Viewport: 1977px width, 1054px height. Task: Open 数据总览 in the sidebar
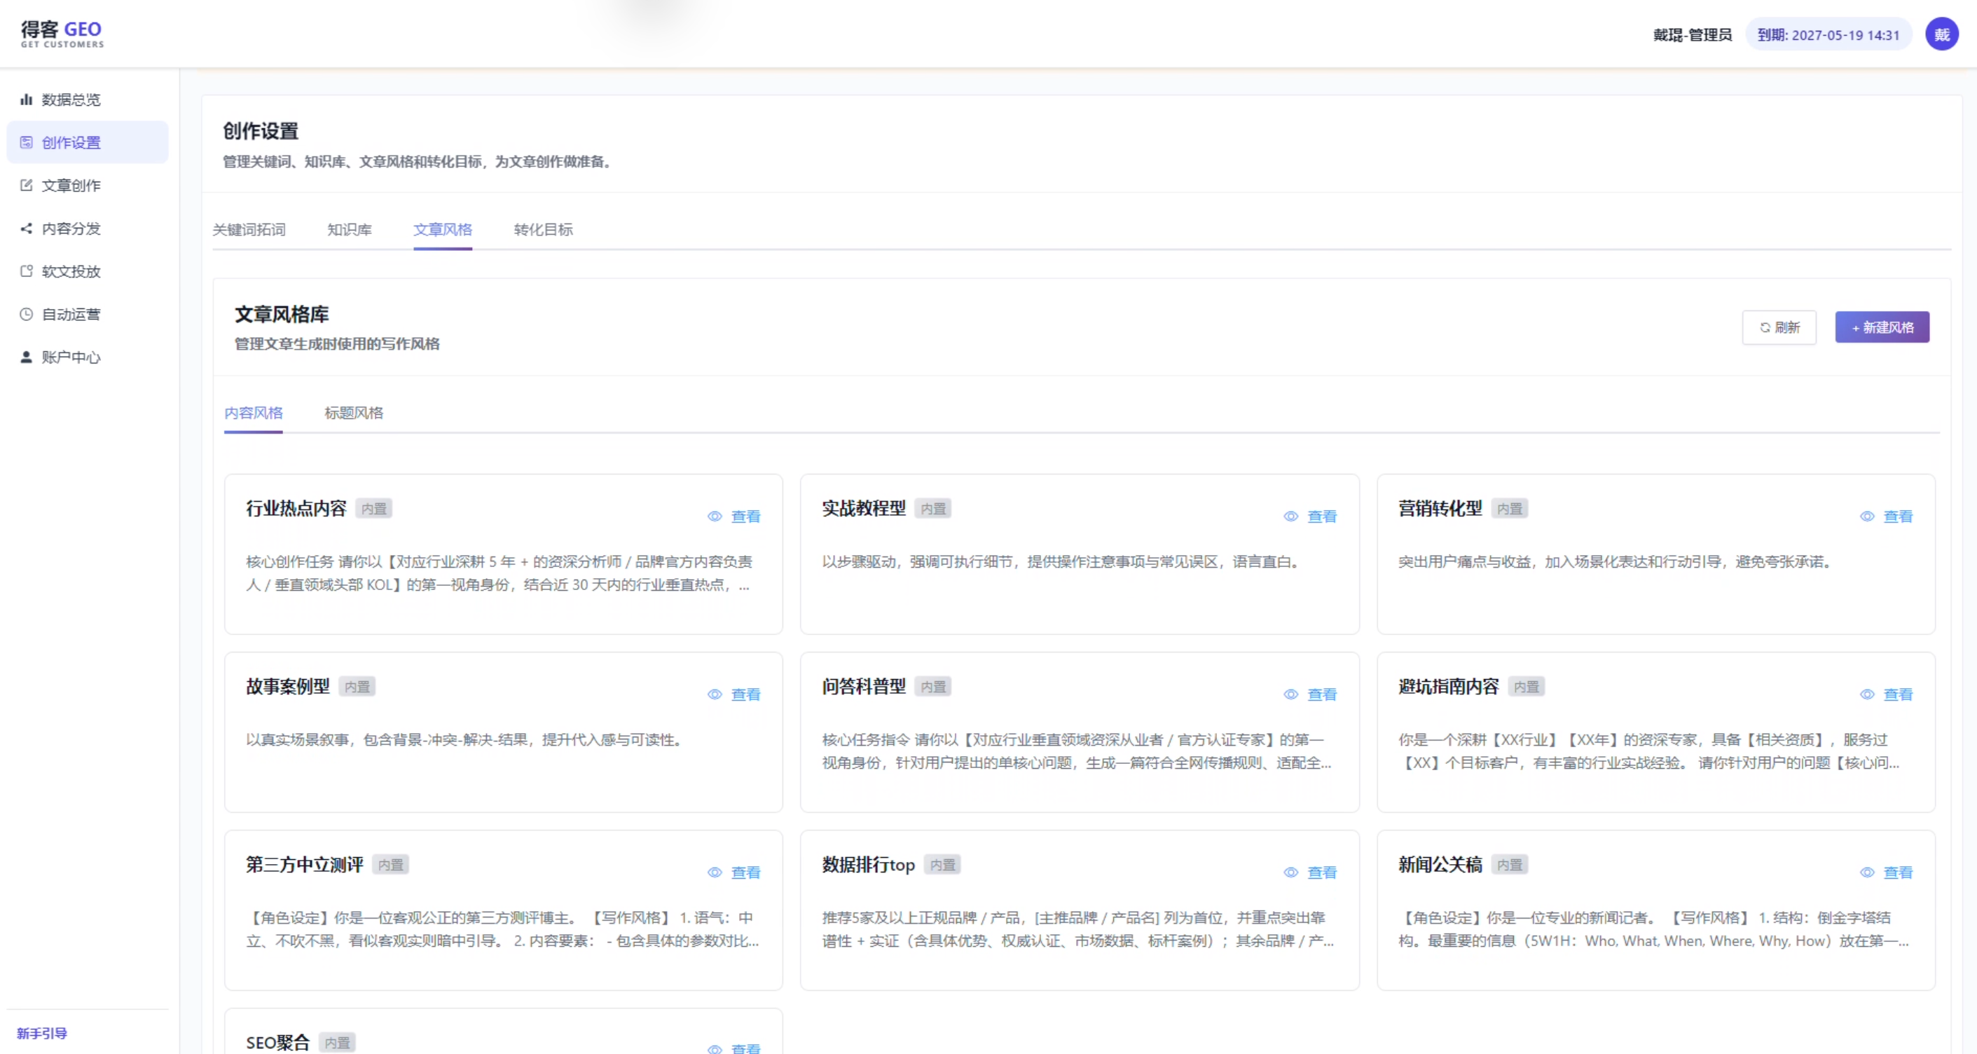coord(88,99)
